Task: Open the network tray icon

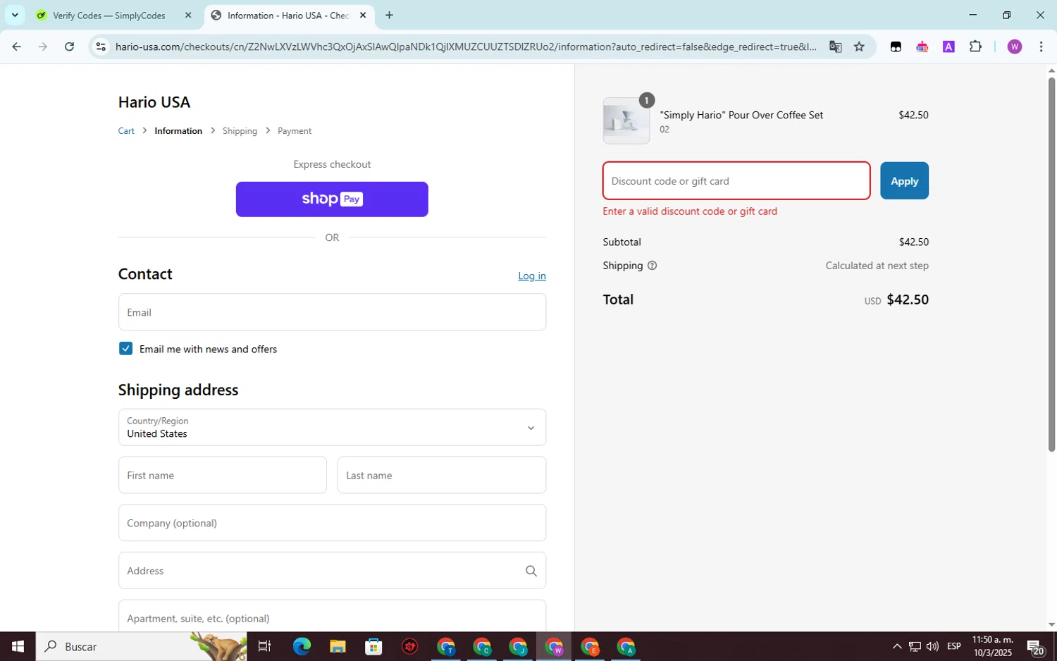Action: point(915,646)
